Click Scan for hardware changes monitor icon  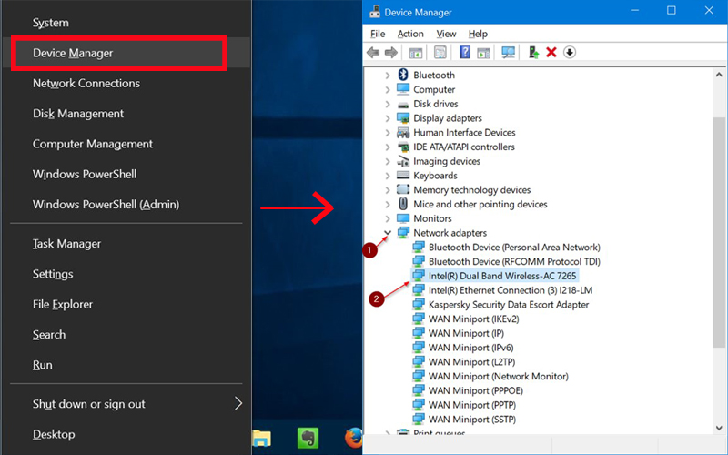point(509,53)
